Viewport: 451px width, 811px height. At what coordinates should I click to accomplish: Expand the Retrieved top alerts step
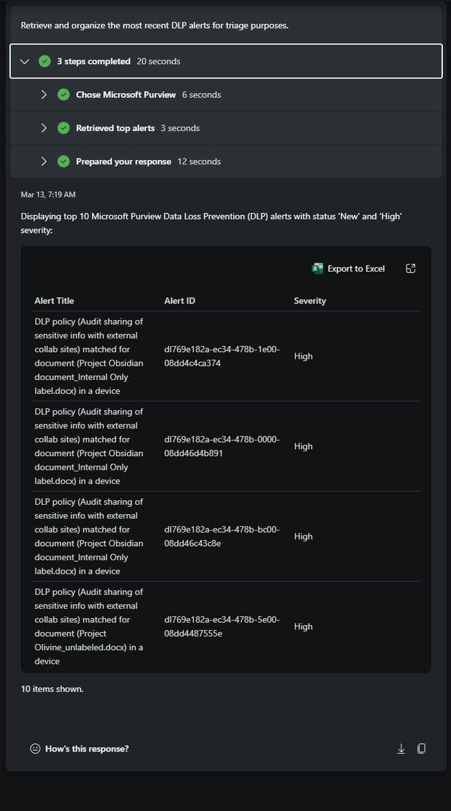click(44, 128)
